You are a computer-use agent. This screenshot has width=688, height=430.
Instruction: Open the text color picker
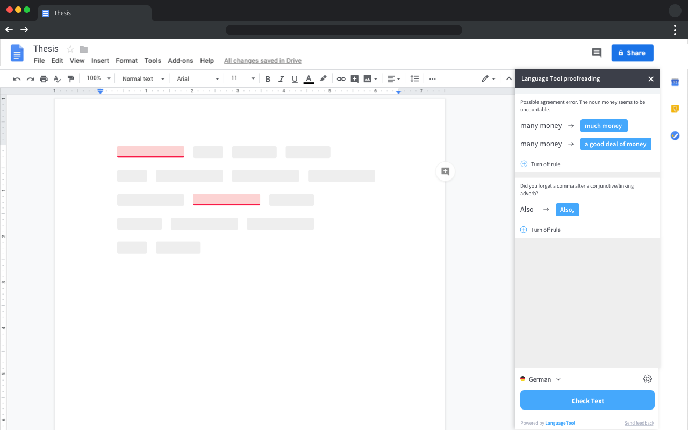309,80
